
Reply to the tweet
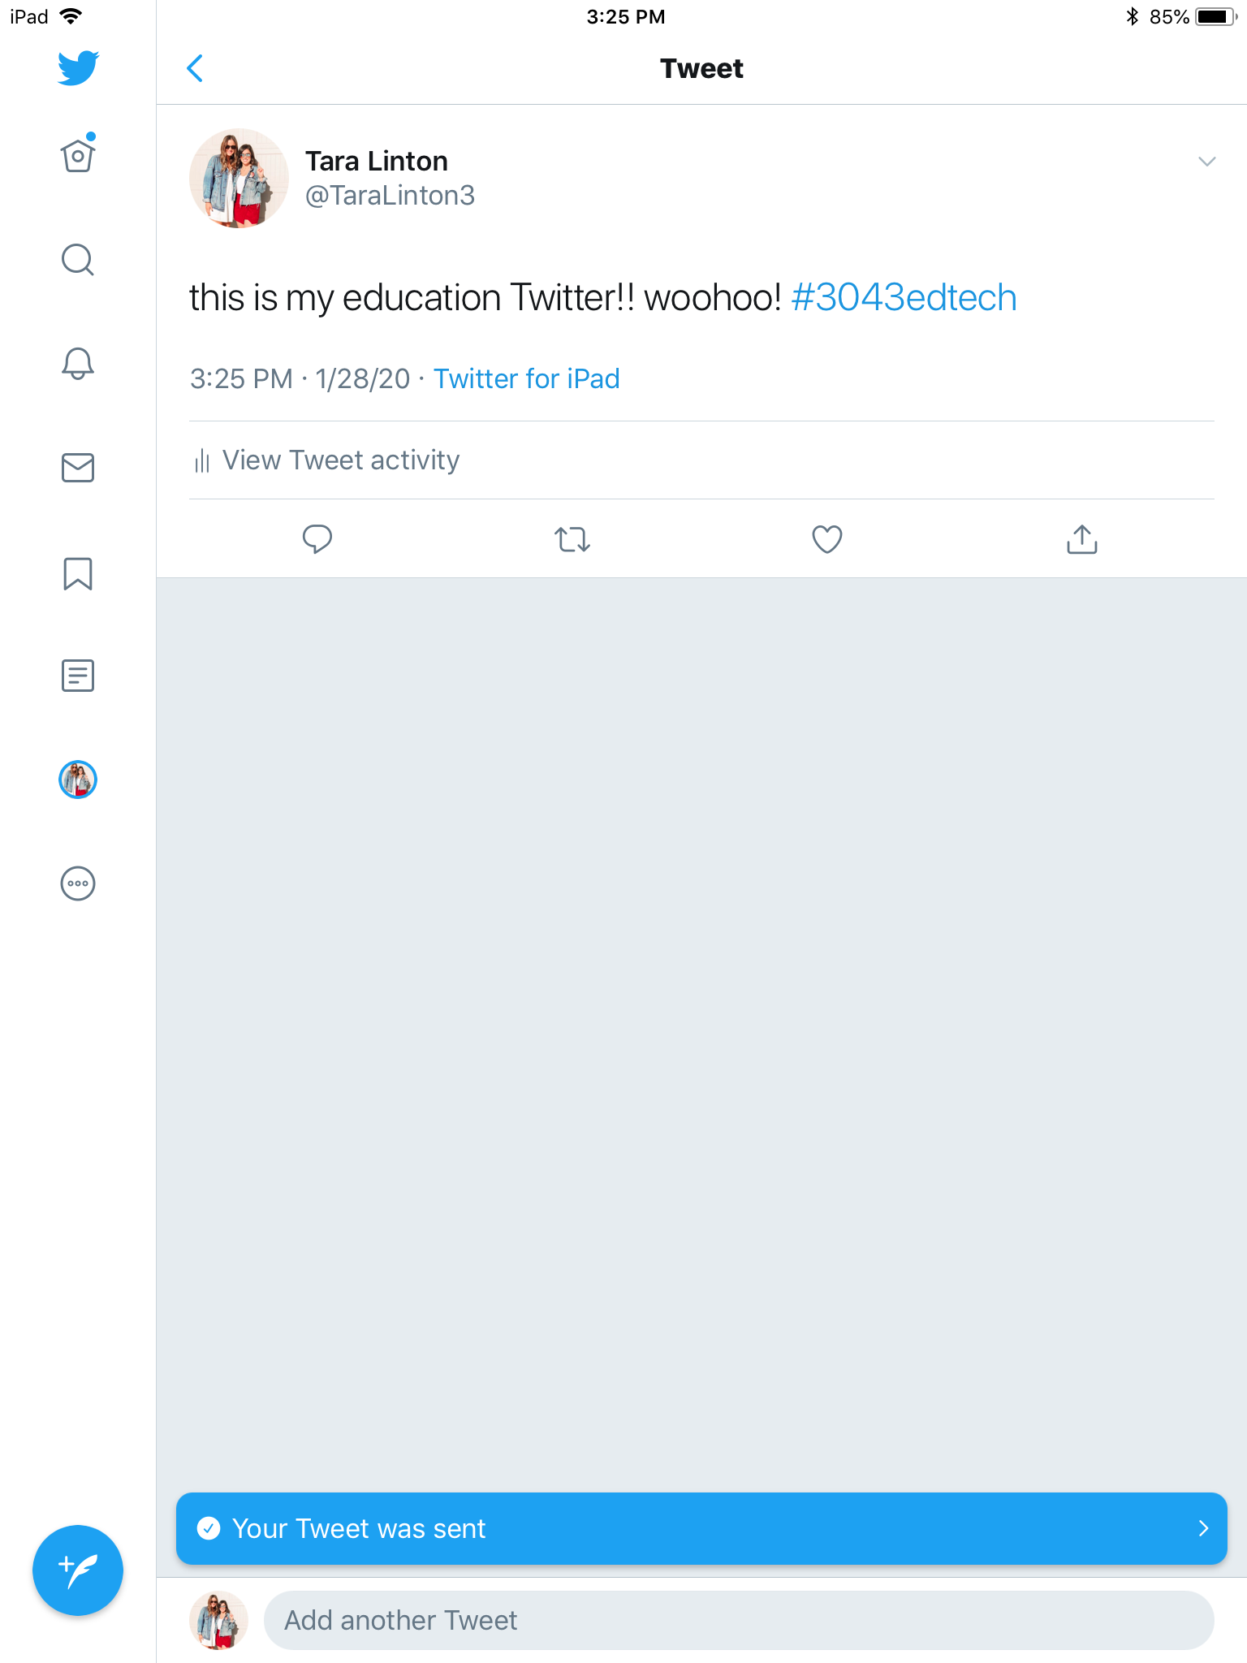(x=317, y=539)
